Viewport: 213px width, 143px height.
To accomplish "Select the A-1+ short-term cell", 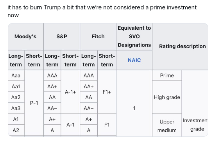I will (x=70, y=92).
